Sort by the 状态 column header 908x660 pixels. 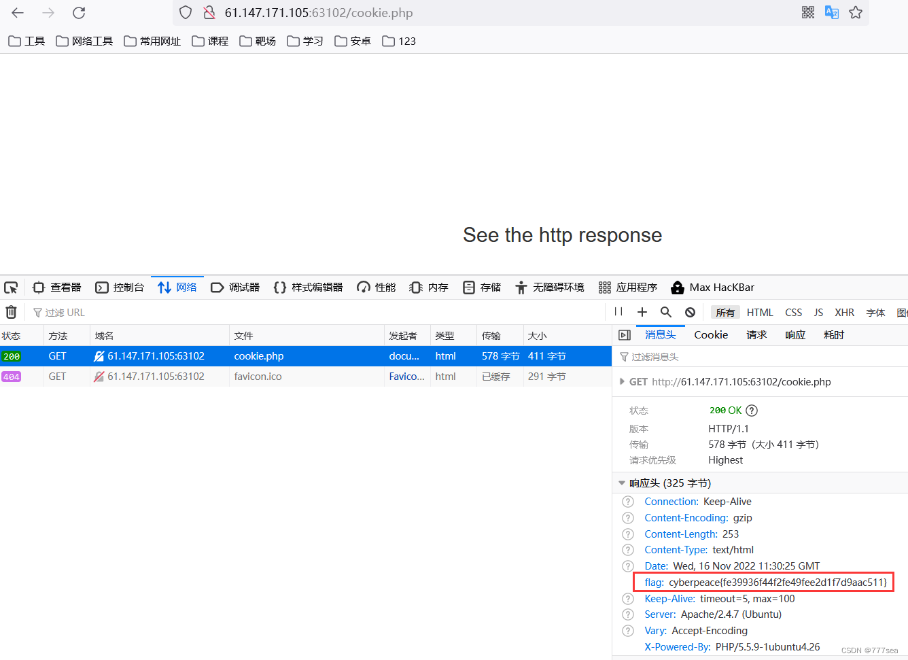(x=22, y=336)
